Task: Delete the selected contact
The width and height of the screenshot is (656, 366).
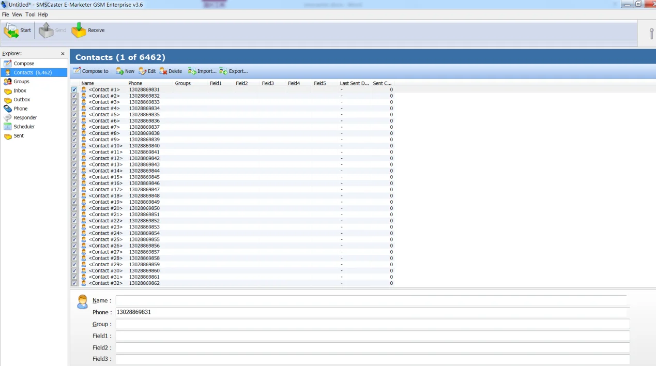Action: click(x=171, y=71)
